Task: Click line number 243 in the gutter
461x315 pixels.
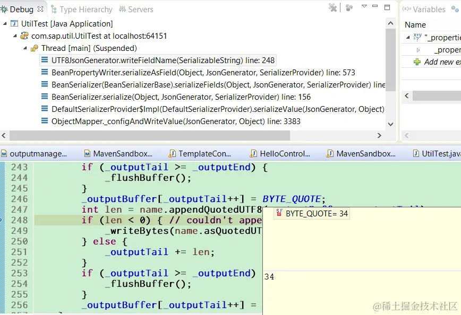Action: tap(20, 167)
